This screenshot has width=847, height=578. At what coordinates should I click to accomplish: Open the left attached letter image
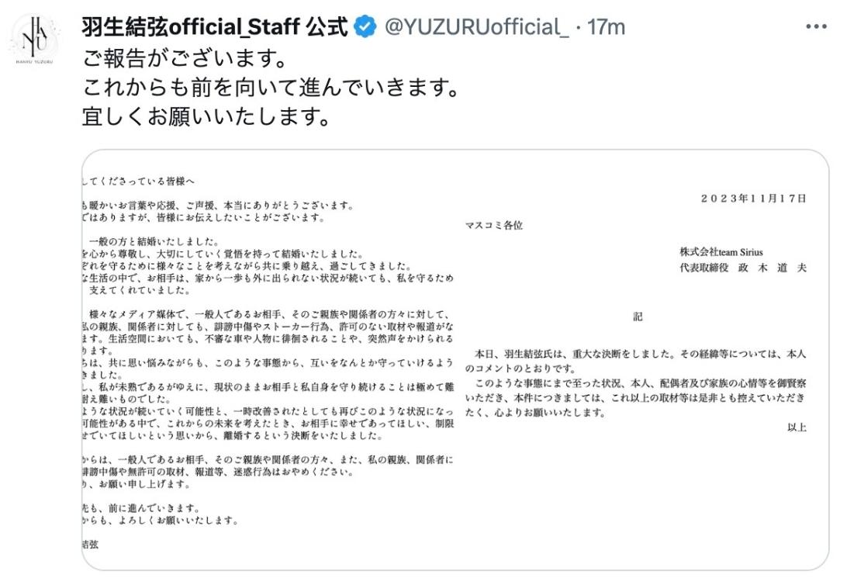[268, 360]
